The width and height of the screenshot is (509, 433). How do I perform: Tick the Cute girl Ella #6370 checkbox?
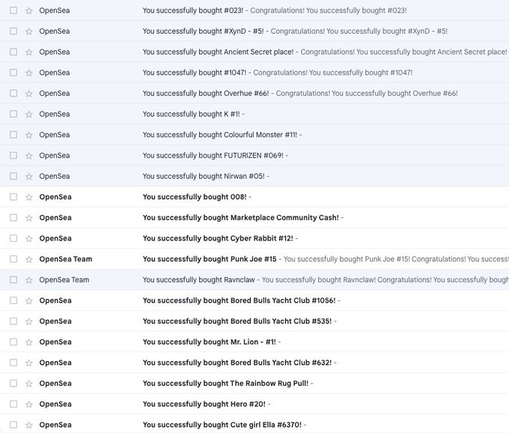13,425
